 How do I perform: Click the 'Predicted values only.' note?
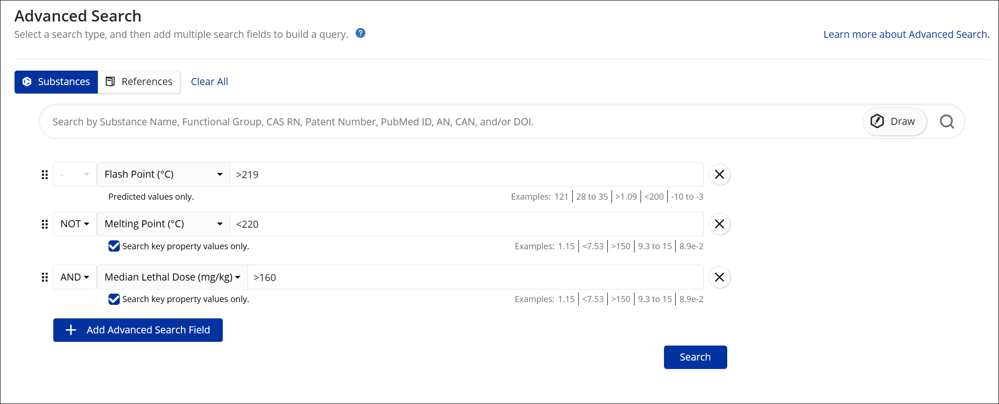pyautogui.click(x=151, y=197)
